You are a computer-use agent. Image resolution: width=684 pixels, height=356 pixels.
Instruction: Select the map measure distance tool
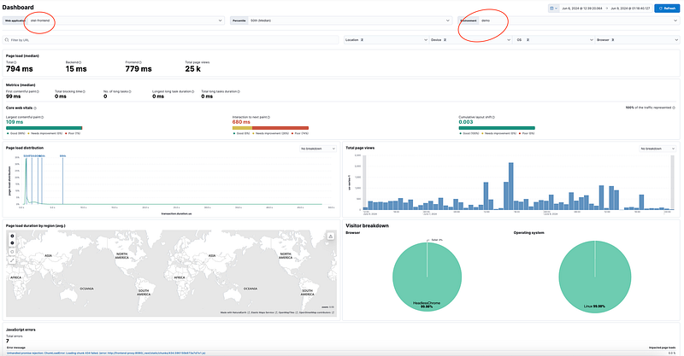coord(12,260)
